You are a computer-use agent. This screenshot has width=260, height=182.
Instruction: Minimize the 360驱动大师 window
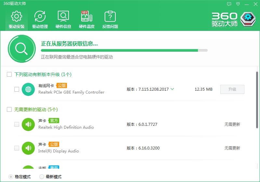(247, 4)
